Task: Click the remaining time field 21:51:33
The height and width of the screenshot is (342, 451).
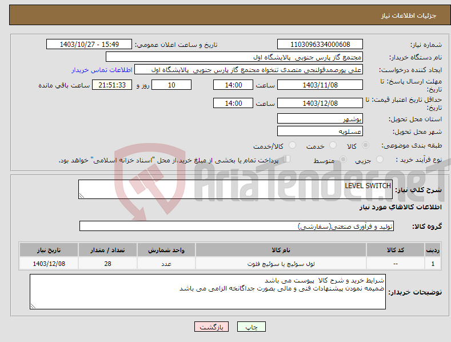Action: point(112,85)
